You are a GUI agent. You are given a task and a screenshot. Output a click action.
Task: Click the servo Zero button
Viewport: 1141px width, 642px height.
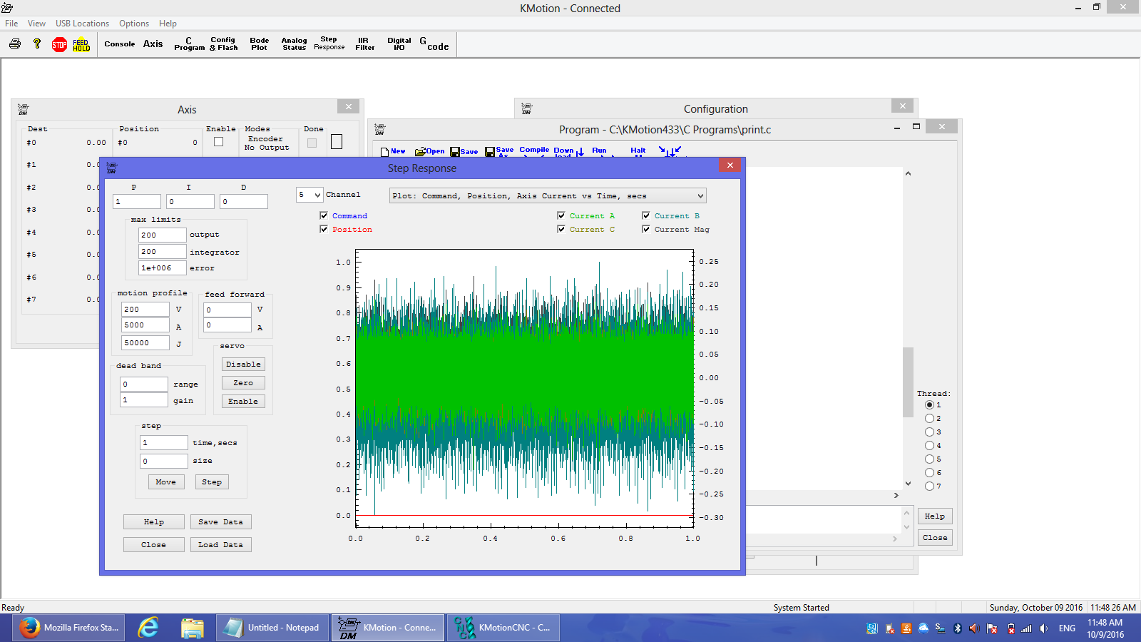pyautogui.click(x=242, y=383)
